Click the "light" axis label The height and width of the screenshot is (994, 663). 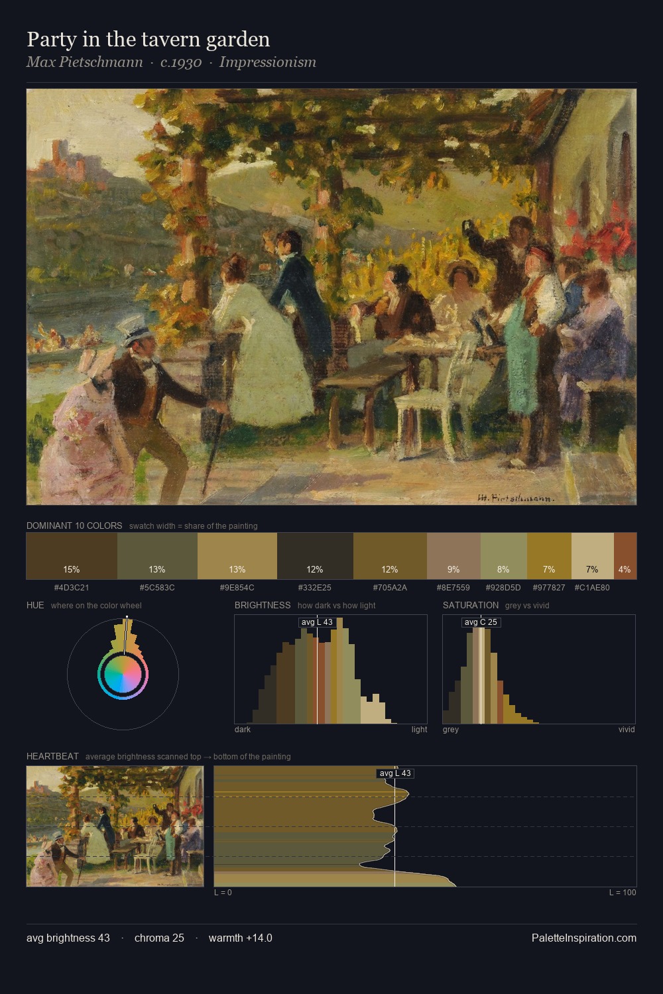419,730
